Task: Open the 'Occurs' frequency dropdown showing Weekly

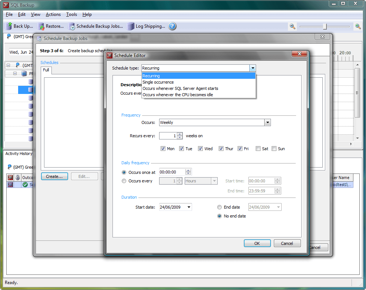Action: pyautogui.click(x=267, y=122)
